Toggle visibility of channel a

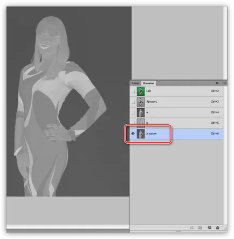point(133,113)
